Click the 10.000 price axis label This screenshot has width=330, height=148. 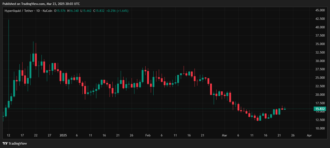click(x=320, y=128)
